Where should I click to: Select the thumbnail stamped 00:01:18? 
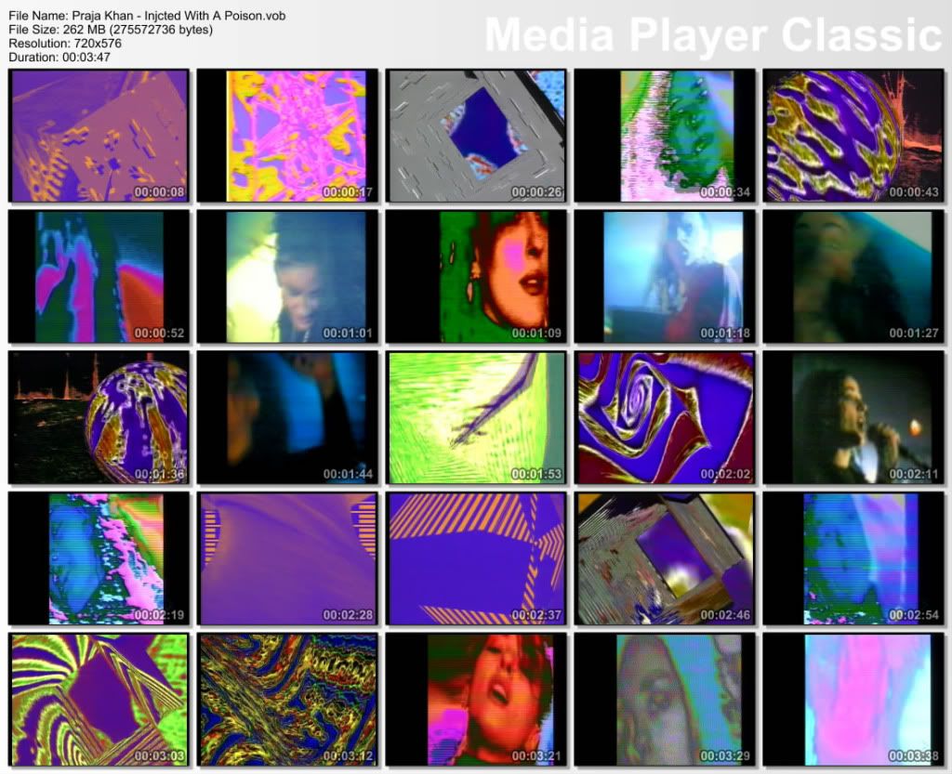point(665,277)
